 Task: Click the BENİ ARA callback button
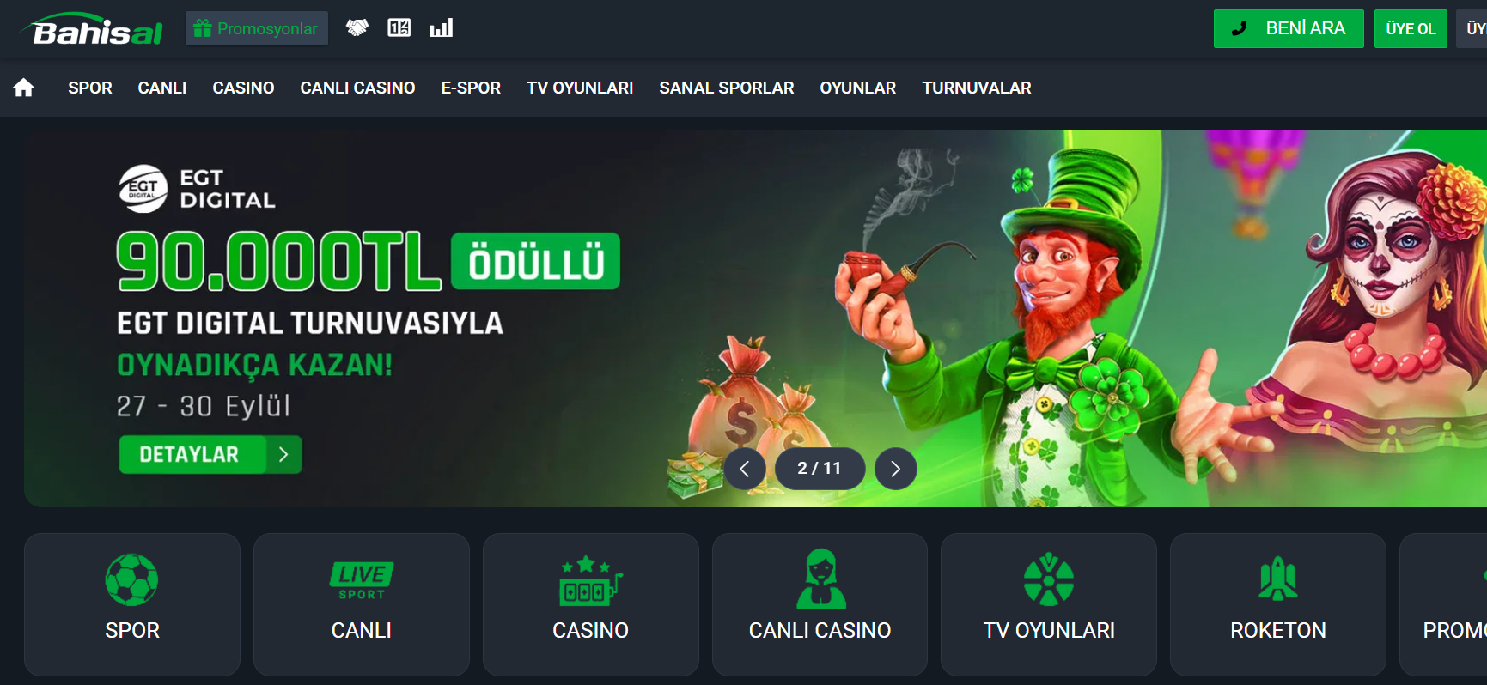[x=1289, y=28]
